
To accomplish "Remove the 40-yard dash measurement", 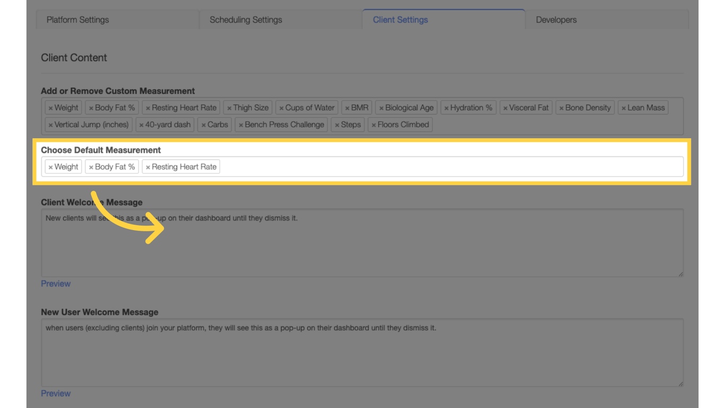I will pyautogui.click(x=141, y=125).
